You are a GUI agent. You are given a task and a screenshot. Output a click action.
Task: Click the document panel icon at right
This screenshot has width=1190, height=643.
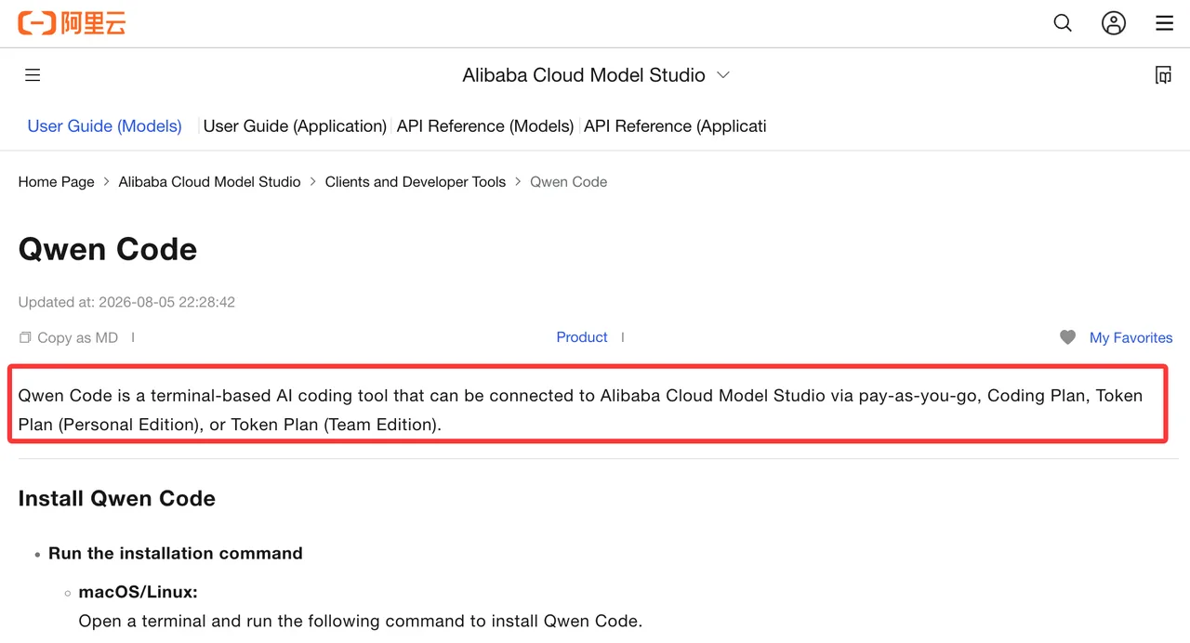(1163, 75)
